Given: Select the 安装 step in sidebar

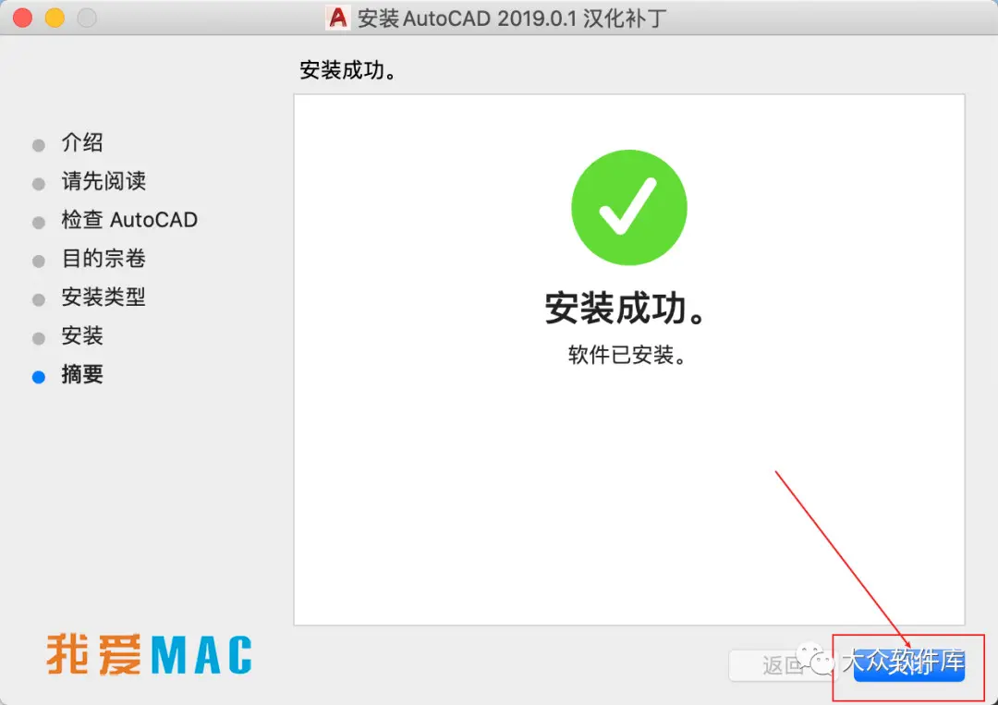Looking at the screenshot, I should pos(82,335).
